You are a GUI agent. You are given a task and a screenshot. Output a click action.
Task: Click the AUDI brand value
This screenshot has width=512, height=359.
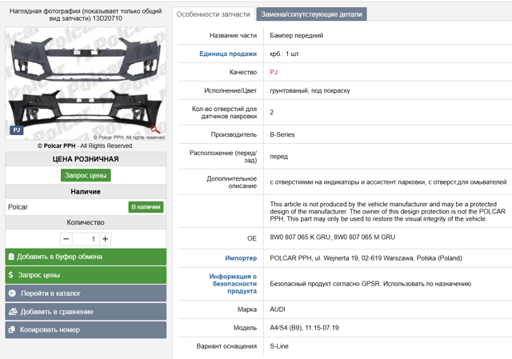[x=278, y=309]
